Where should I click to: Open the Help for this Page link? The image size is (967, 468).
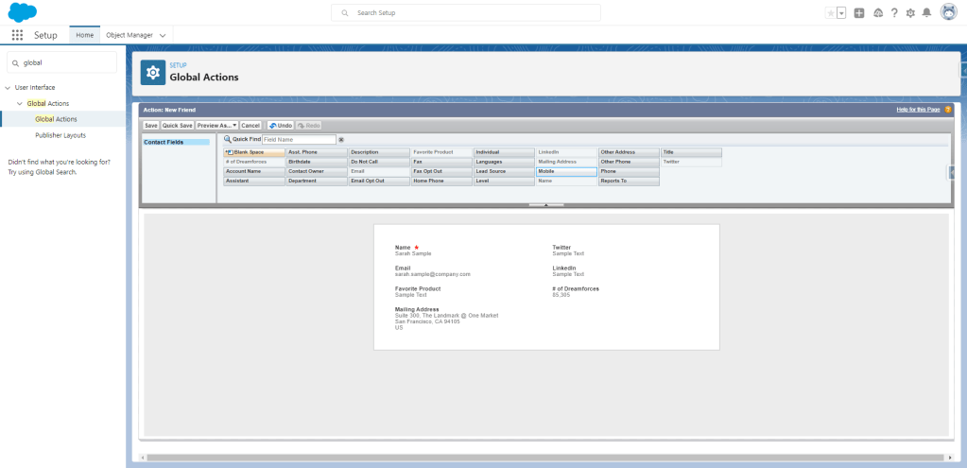point(918,110)
